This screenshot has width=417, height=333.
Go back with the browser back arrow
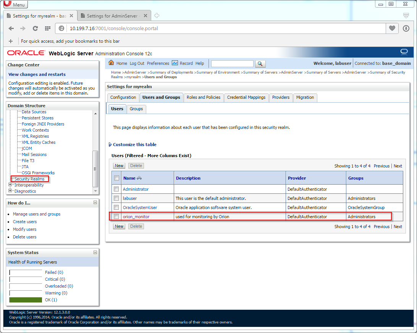(x=11, y=28)
